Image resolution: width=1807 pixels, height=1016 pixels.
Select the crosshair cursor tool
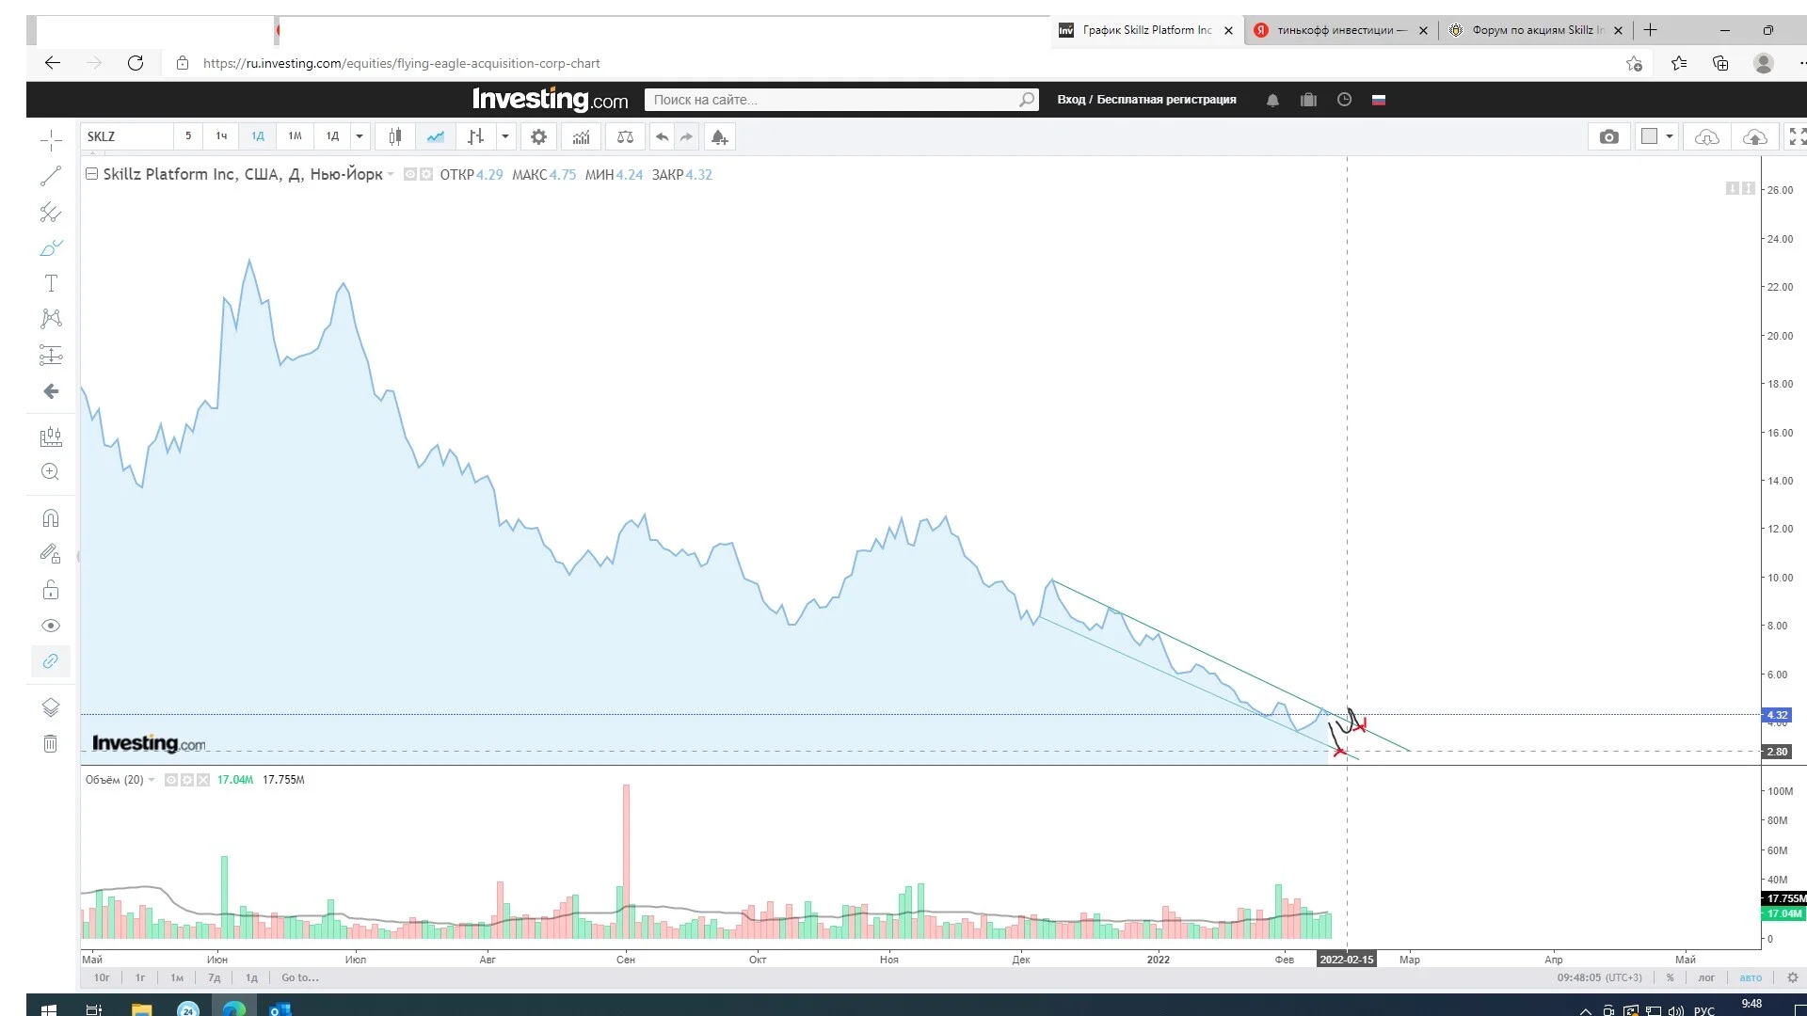(51, 141)
